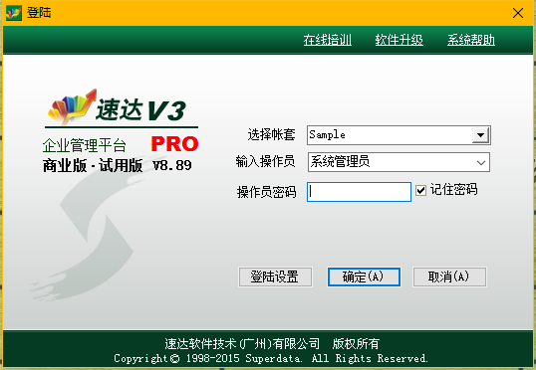Image resolution: width=536 pixels, height=370 pixels.
Task: Click the application icon in the title bar
Action: [14, 13]
